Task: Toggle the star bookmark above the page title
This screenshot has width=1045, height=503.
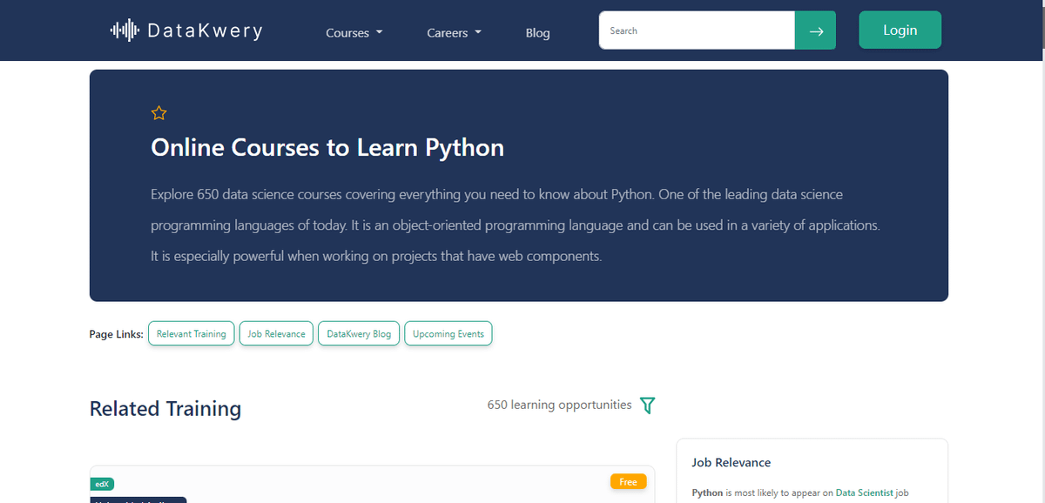Action: 159,112
